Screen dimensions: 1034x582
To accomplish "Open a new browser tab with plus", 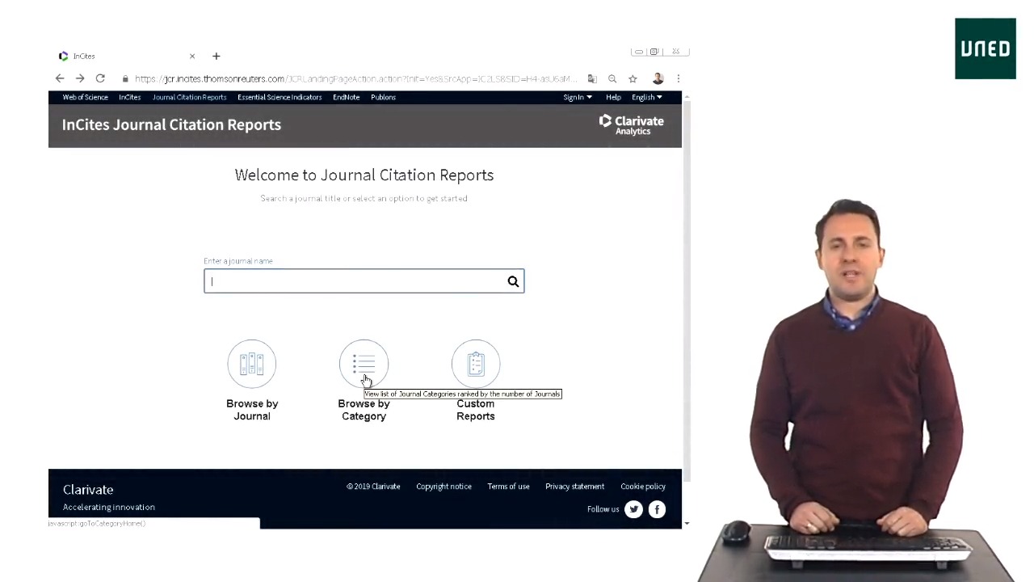I will [216, 56].
